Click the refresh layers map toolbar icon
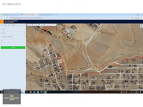Image resolution: width=143 pixels, height=107 pixels. [x=32, y=25]
